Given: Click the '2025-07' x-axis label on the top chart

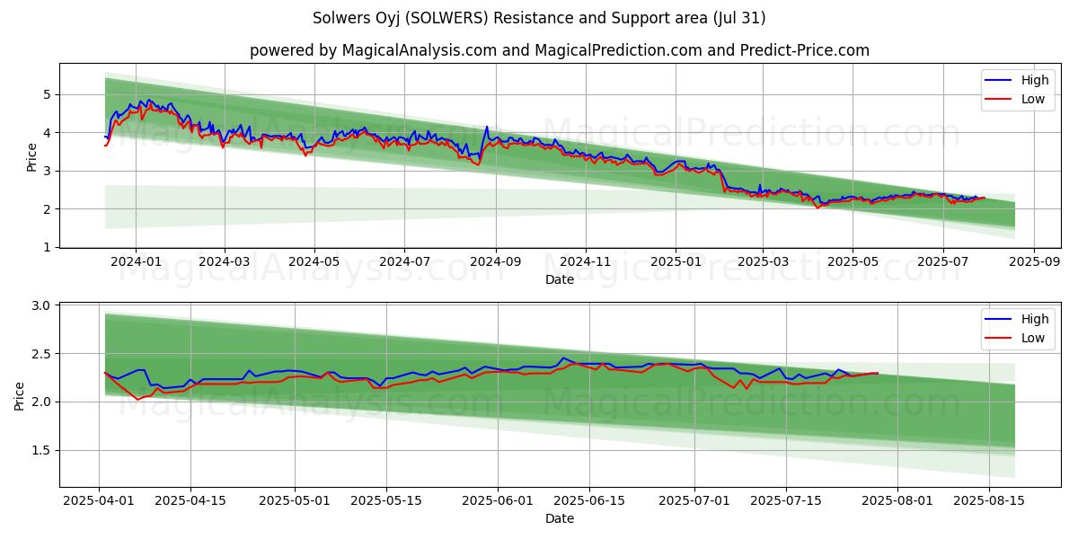Looking at the screenshot, I should (942, 262).
